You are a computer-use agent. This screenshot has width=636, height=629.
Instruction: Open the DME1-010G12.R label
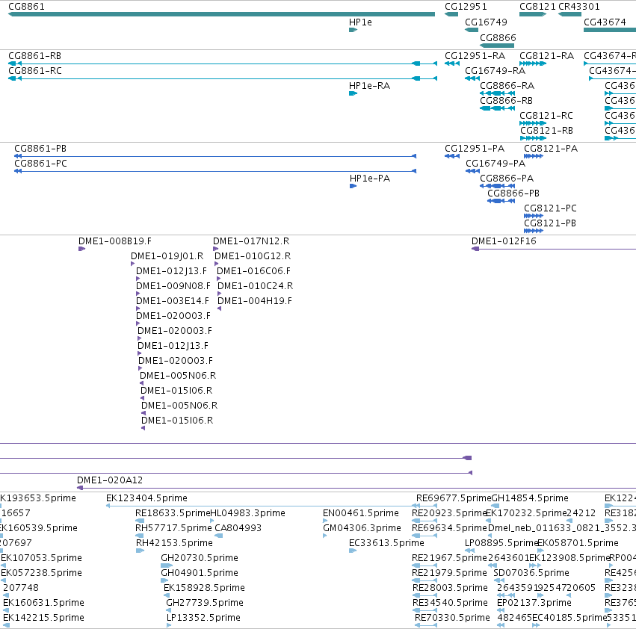253,256
